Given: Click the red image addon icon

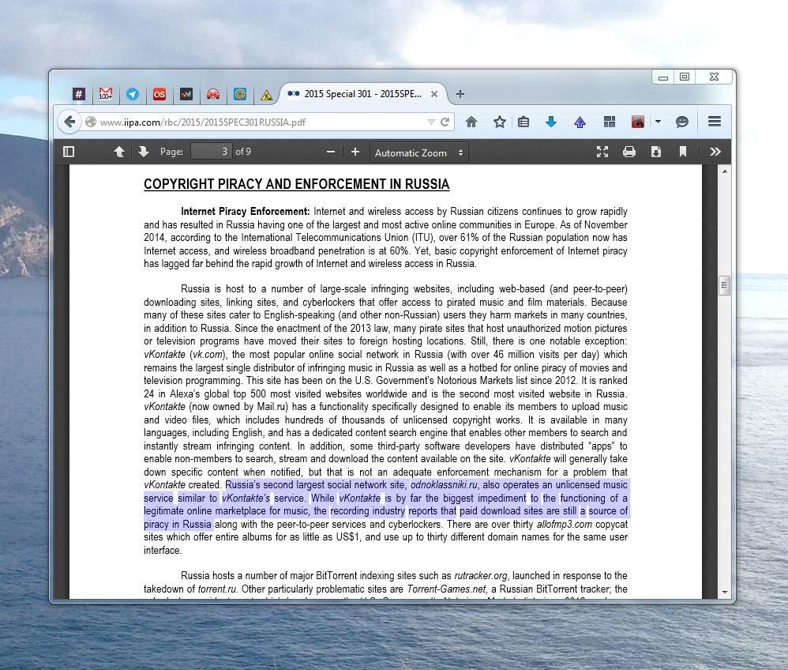Looking at the screenshot, I should coord(638,122).
